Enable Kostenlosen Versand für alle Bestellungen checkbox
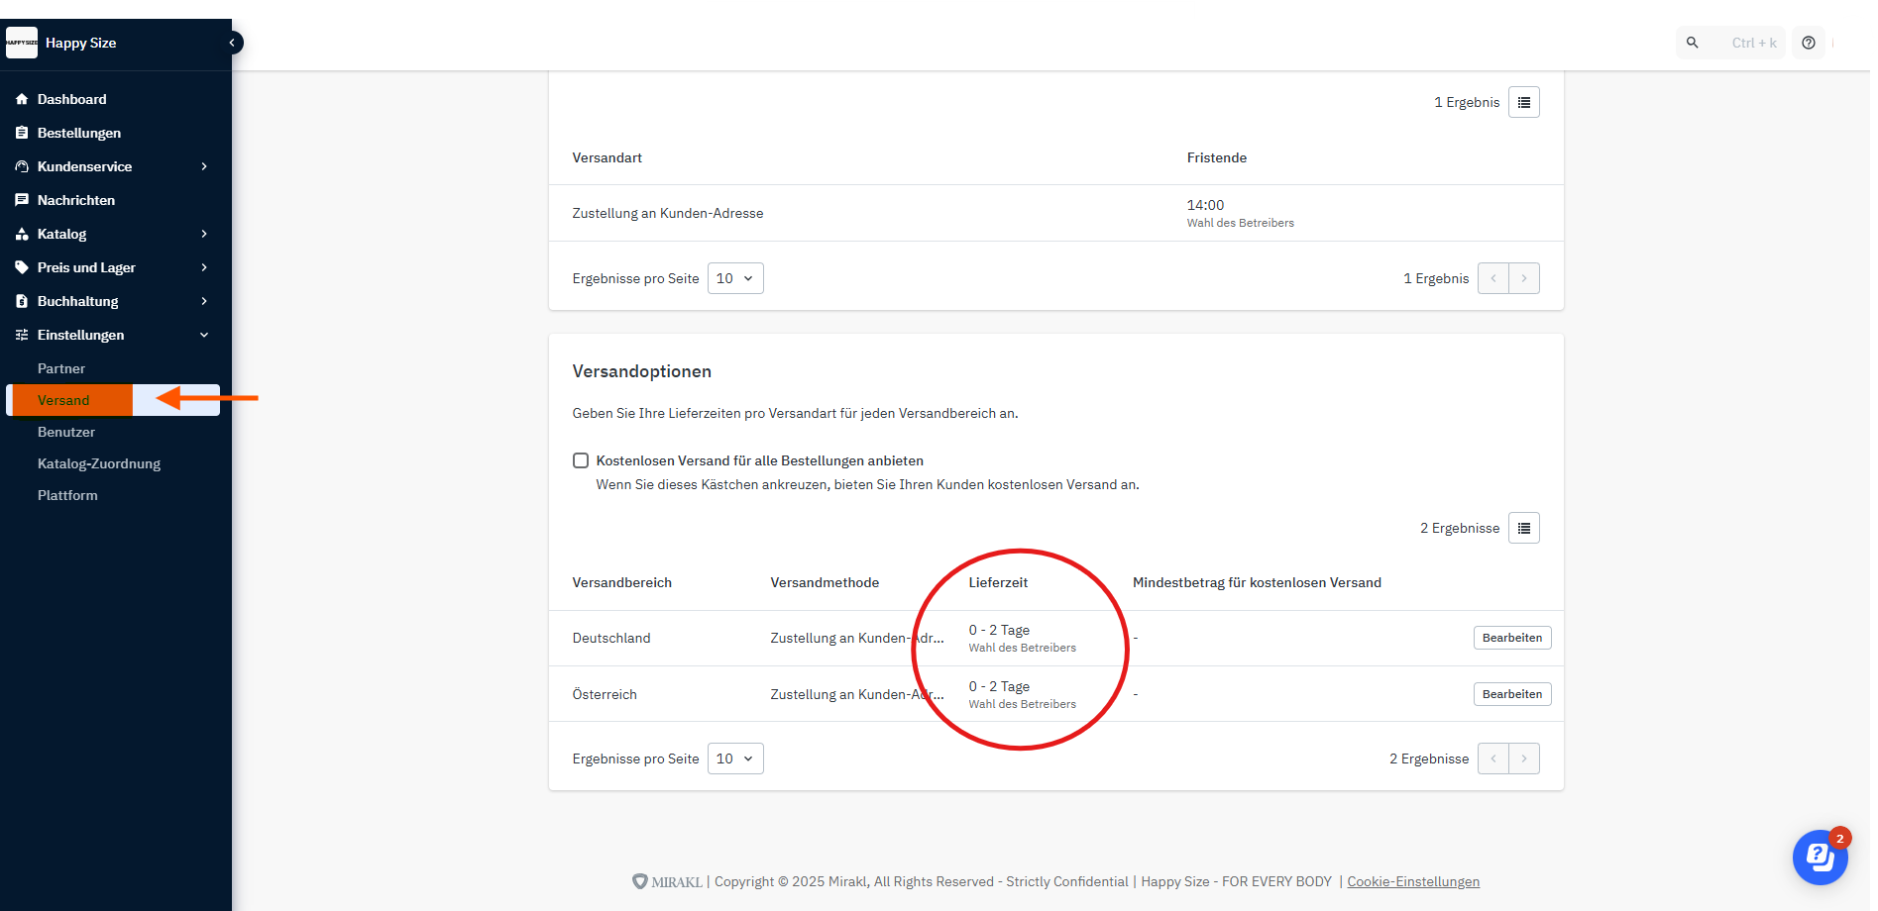 tap(581, 460)
